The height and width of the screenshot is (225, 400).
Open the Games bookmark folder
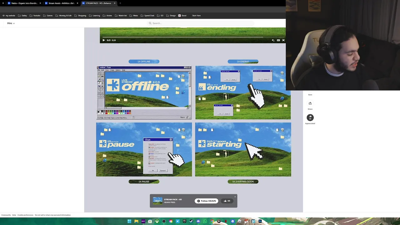48,16
